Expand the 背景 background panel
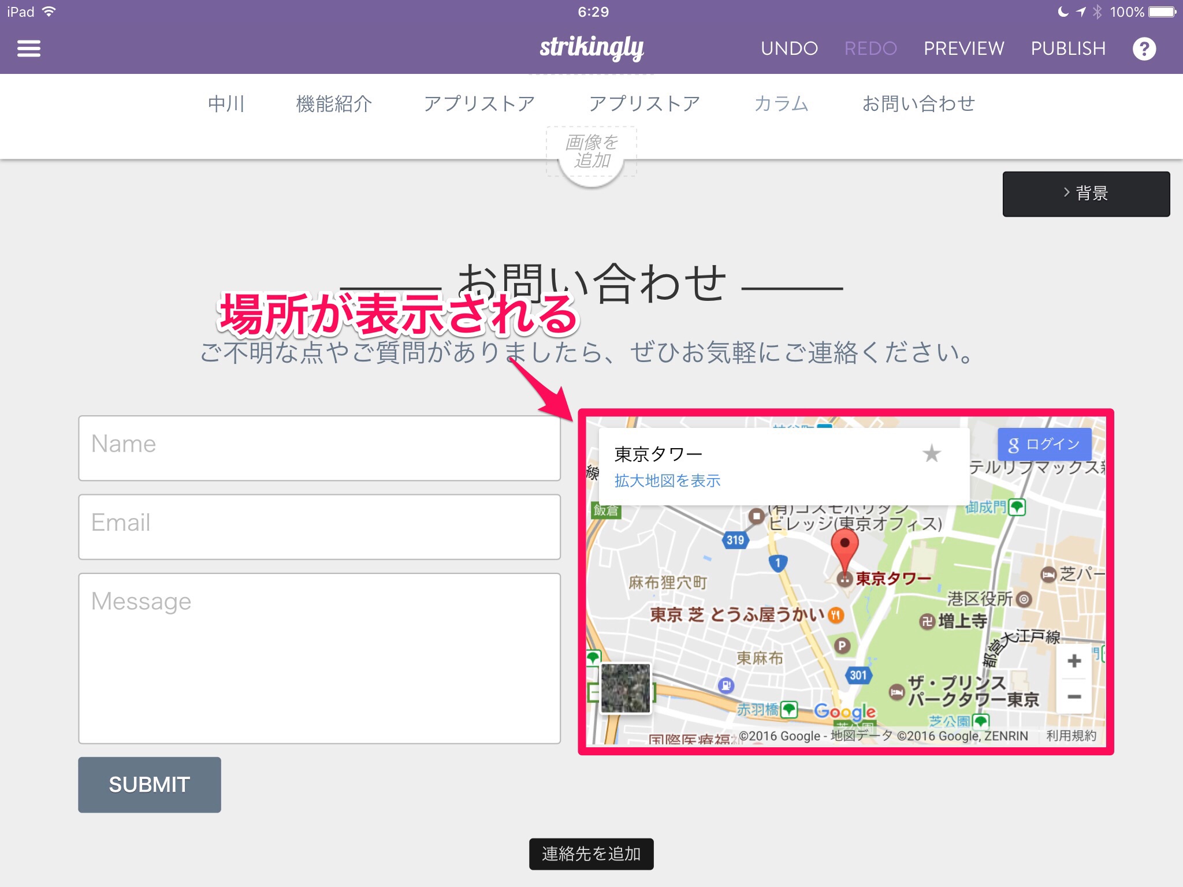The width and height of the screenshot is (1183, 887). coord(1086,193)
